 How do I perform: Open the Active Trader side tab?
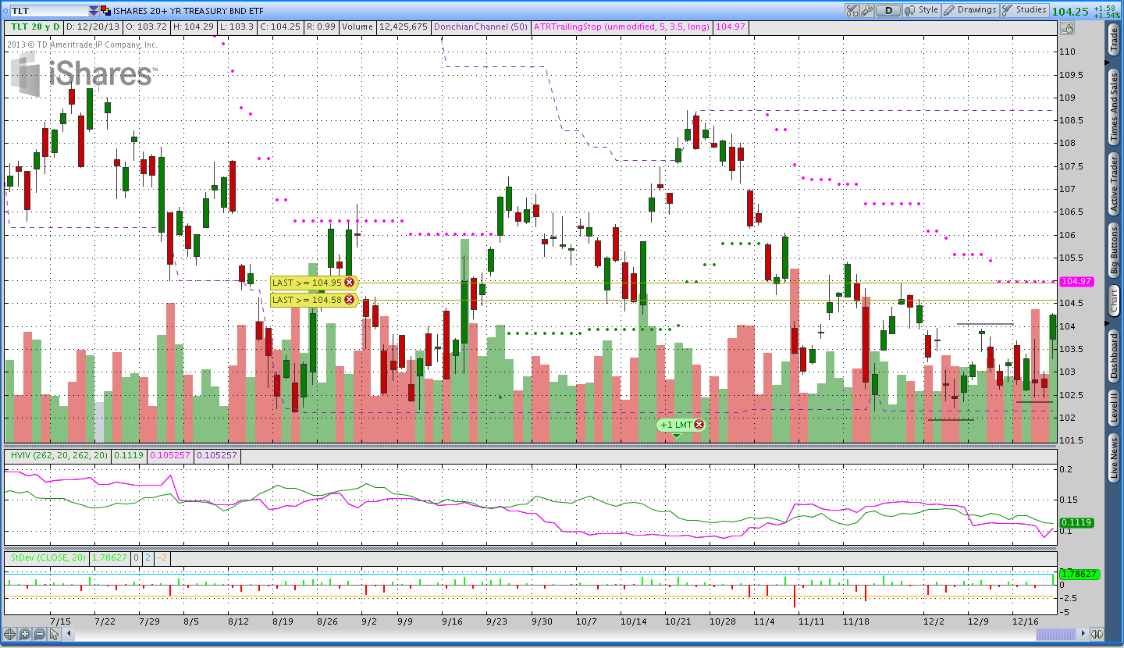tap(1114, 184)
